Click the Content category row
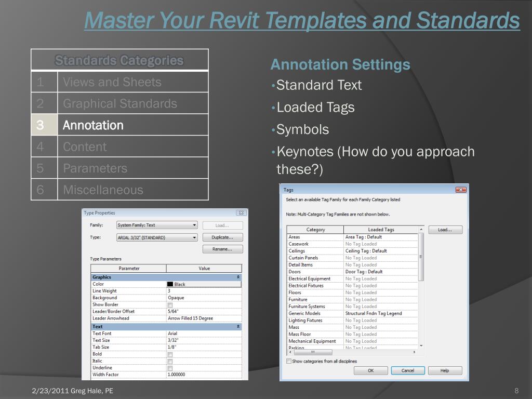Viewport: 532px width, 399px height. pos(120,147)
